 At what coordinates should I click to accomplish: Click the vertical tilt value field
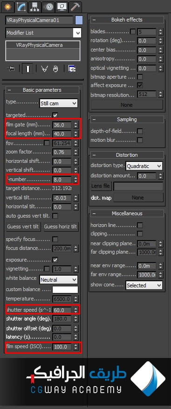tap(62, 198)
